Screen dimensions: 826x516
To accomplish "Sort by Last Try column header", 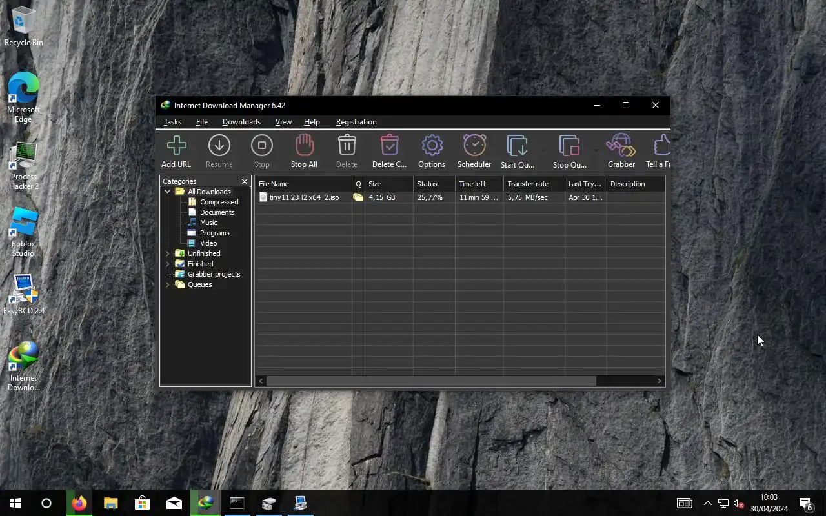I will pyautogui.click(x=586, y=184).
